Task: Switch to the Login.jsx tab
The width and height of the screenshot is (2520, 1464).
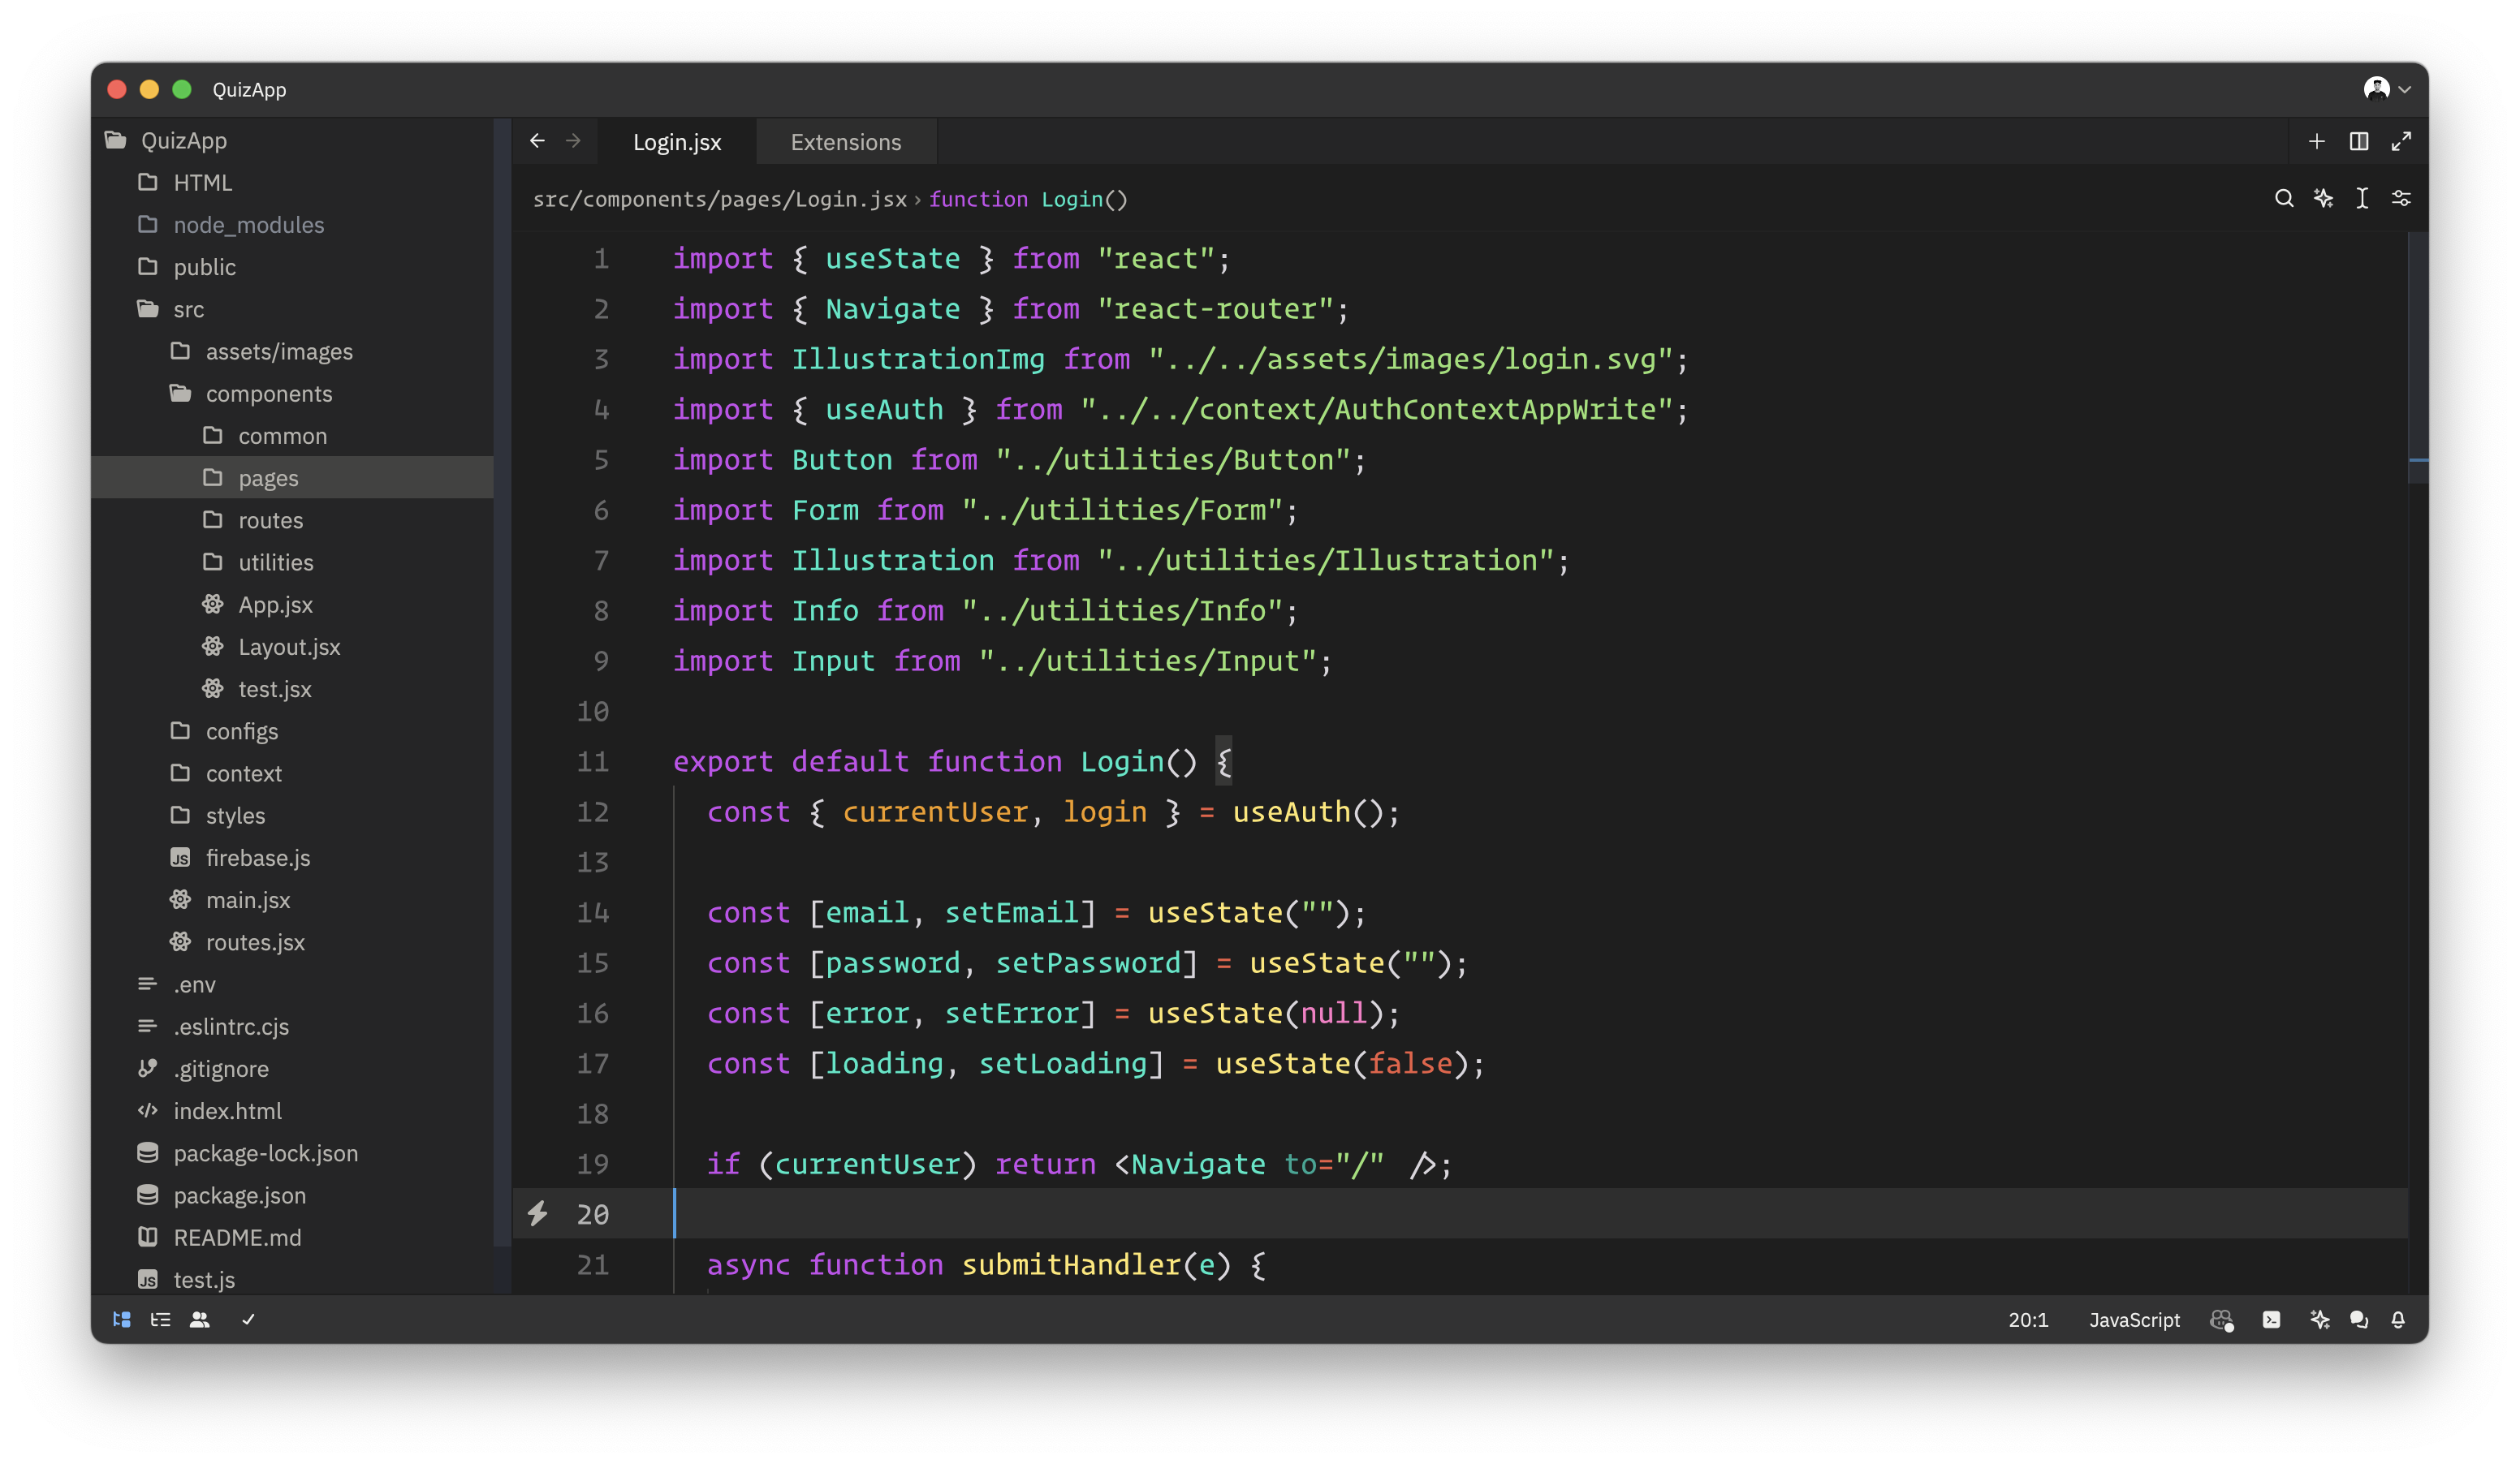Action: tap(677, 142)
